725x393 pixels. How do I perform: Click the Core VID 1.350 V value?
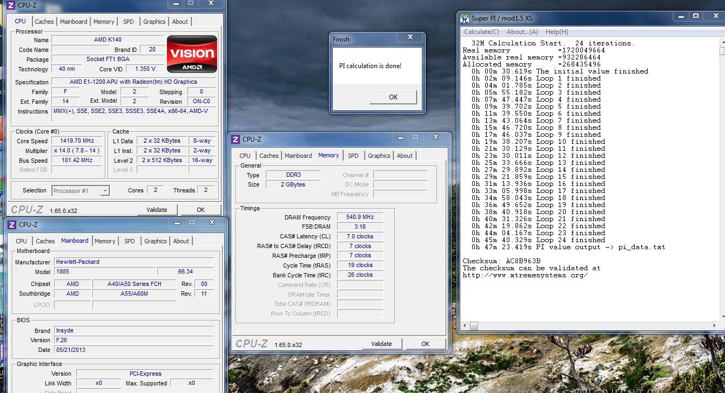(x=145, y=69)
